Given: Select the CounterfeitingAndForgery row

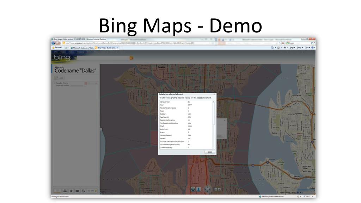Looking at the screenshot, I should tap(186, 144).
